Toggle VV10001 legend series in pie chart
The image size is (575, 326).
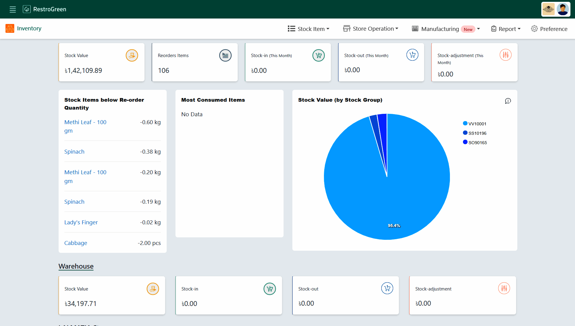475,124
